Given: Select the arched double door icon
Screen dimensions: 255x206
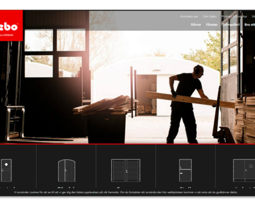Looking at the screenshot, I should [x=66, y=170].
